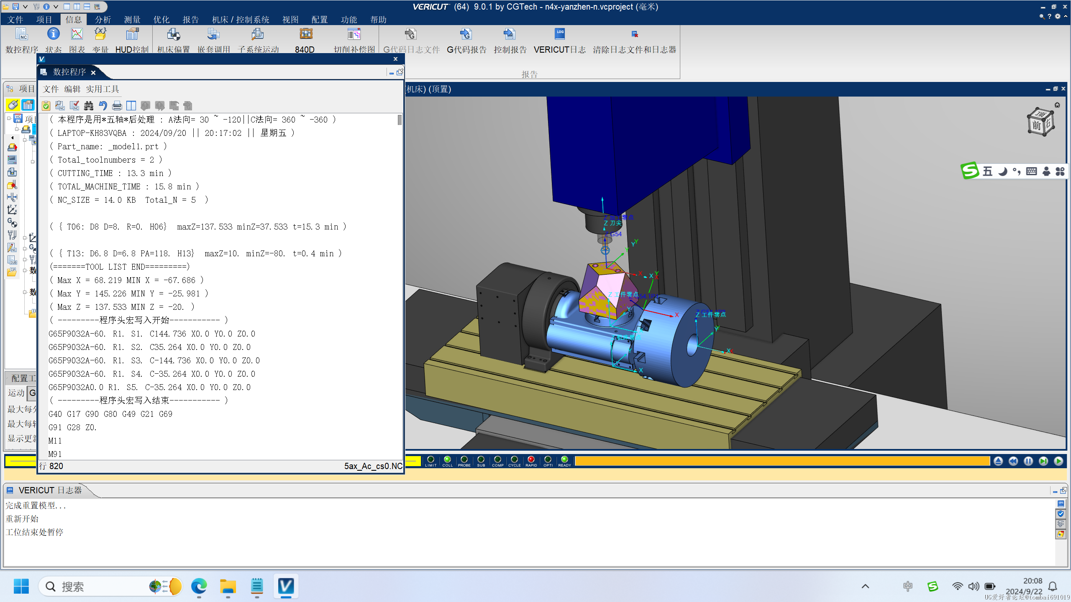
Task: Switch to the 机床 / 控制系统 tab
Action: (x=241, y=20)
